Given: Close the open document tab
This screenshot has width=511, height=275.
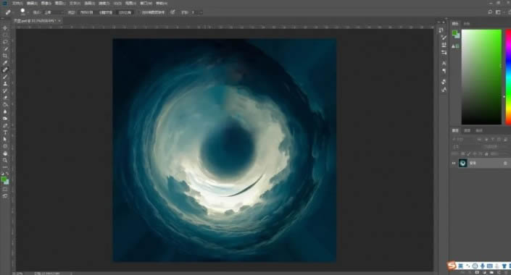Looking at the screenshot, I should click(x=59, y=20).
